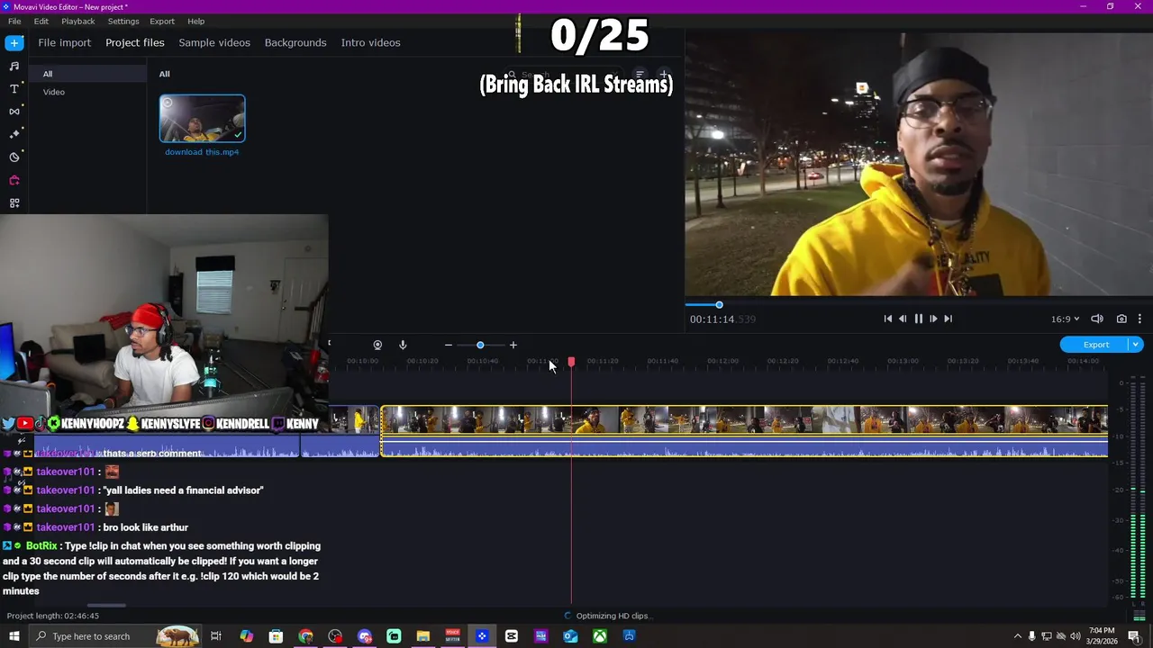Open the Stickers panel icon

(x=14, y=157)
